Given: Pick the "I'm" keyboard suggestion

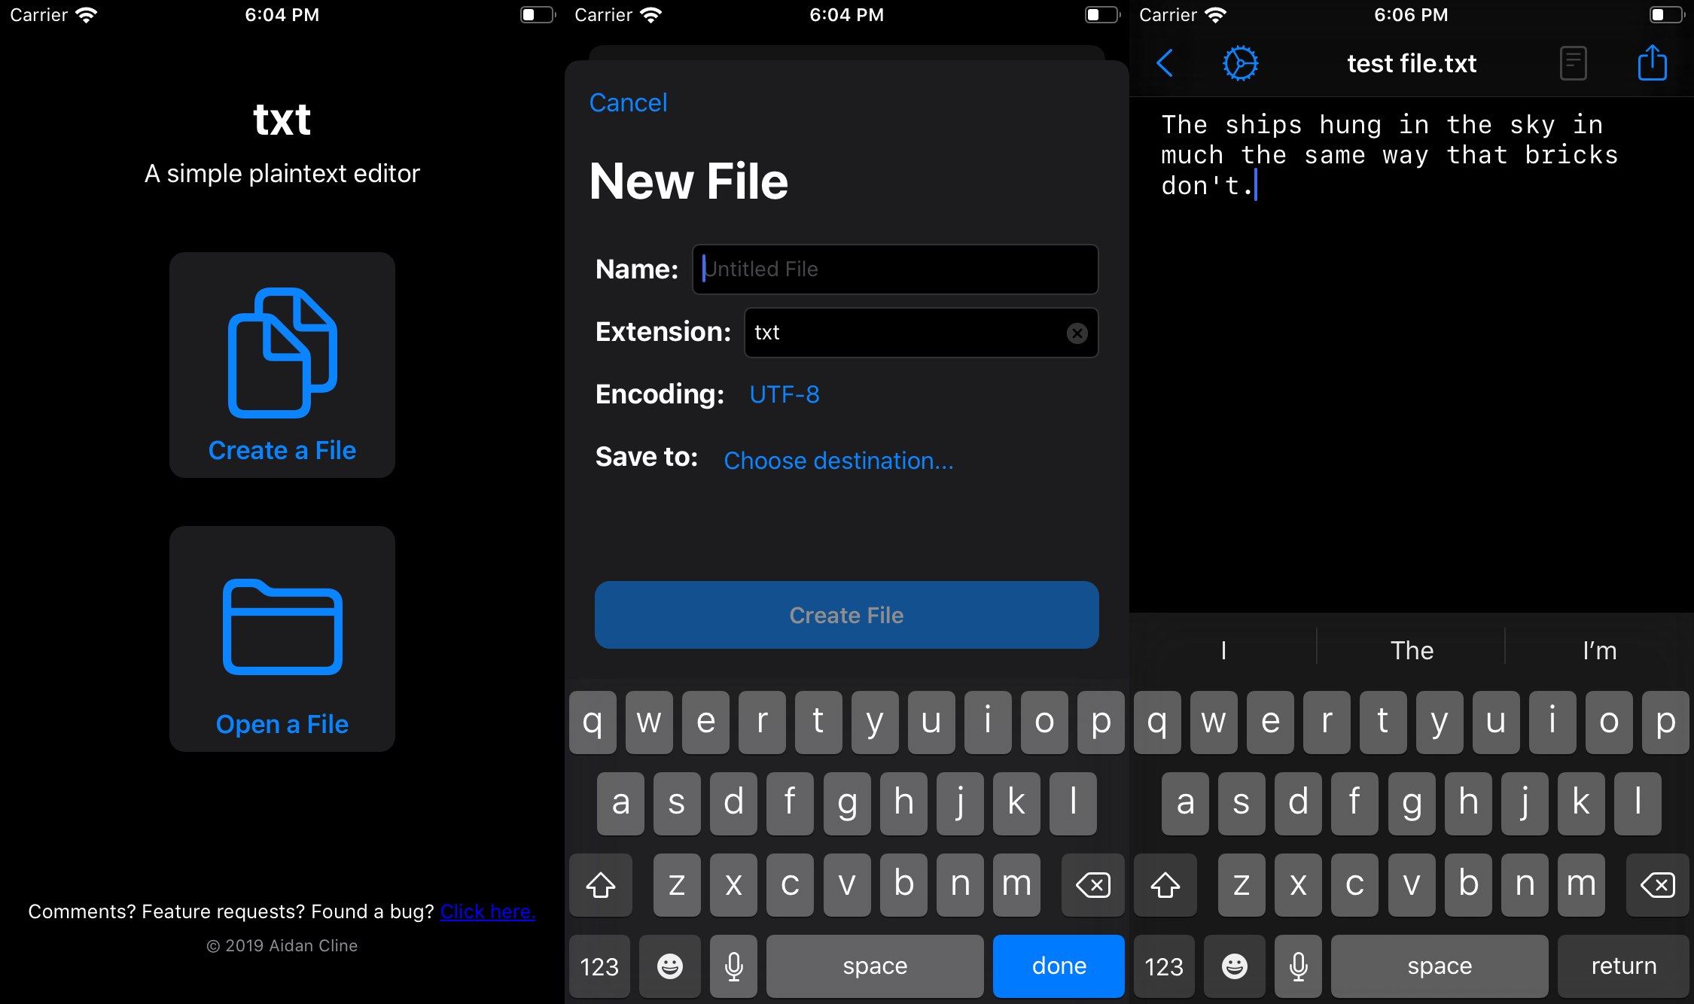Looking at the screenshot, I should coord(1600,650).
